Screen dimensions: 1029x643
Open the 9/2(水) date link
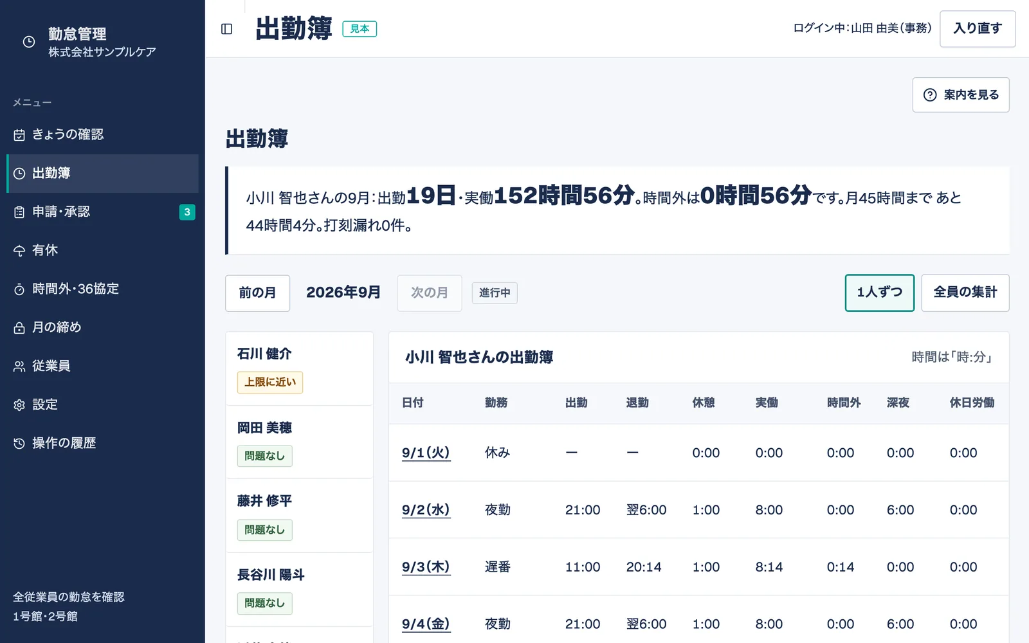click(x=426, y=510)
